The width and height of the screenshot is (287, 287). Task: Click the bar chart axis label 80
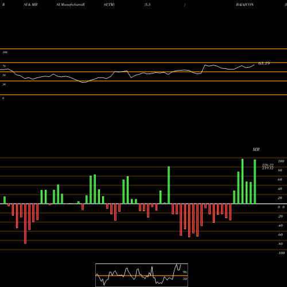(280, 170)
